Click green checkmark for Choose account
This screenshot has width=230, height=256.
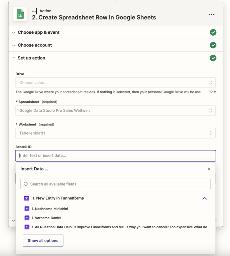[x=213, y=45]
